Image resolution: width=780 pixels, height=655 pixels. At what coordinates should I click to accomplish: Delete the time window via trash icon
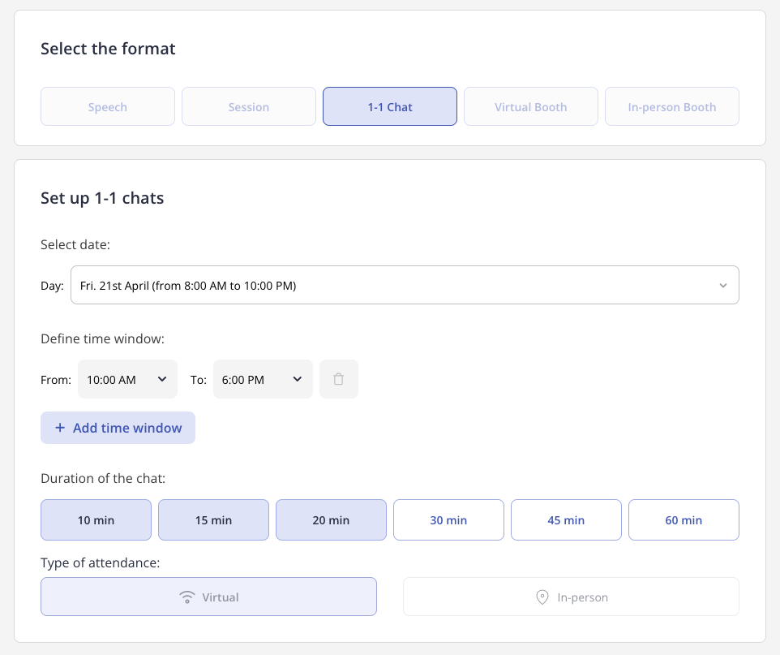click(x=338, y=379)
